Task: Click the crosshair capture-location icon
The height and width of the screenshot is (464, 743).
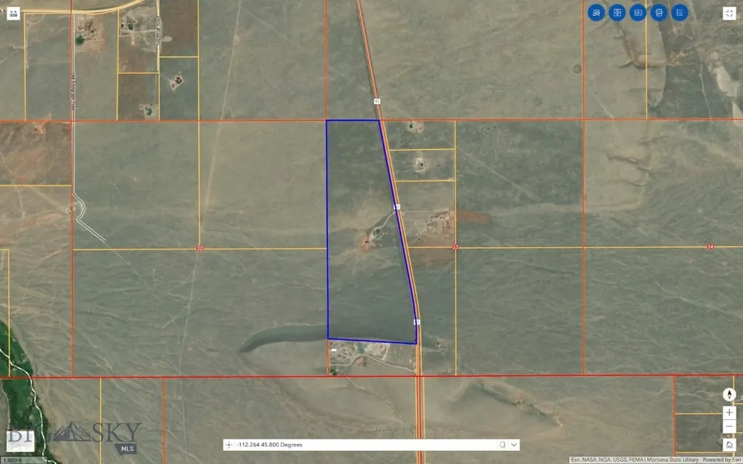Action: (229, 444)
